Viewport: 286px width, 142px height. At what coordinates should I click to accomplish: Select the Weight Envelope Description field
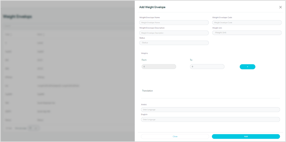pyautogui.click(x=174, y=33)
